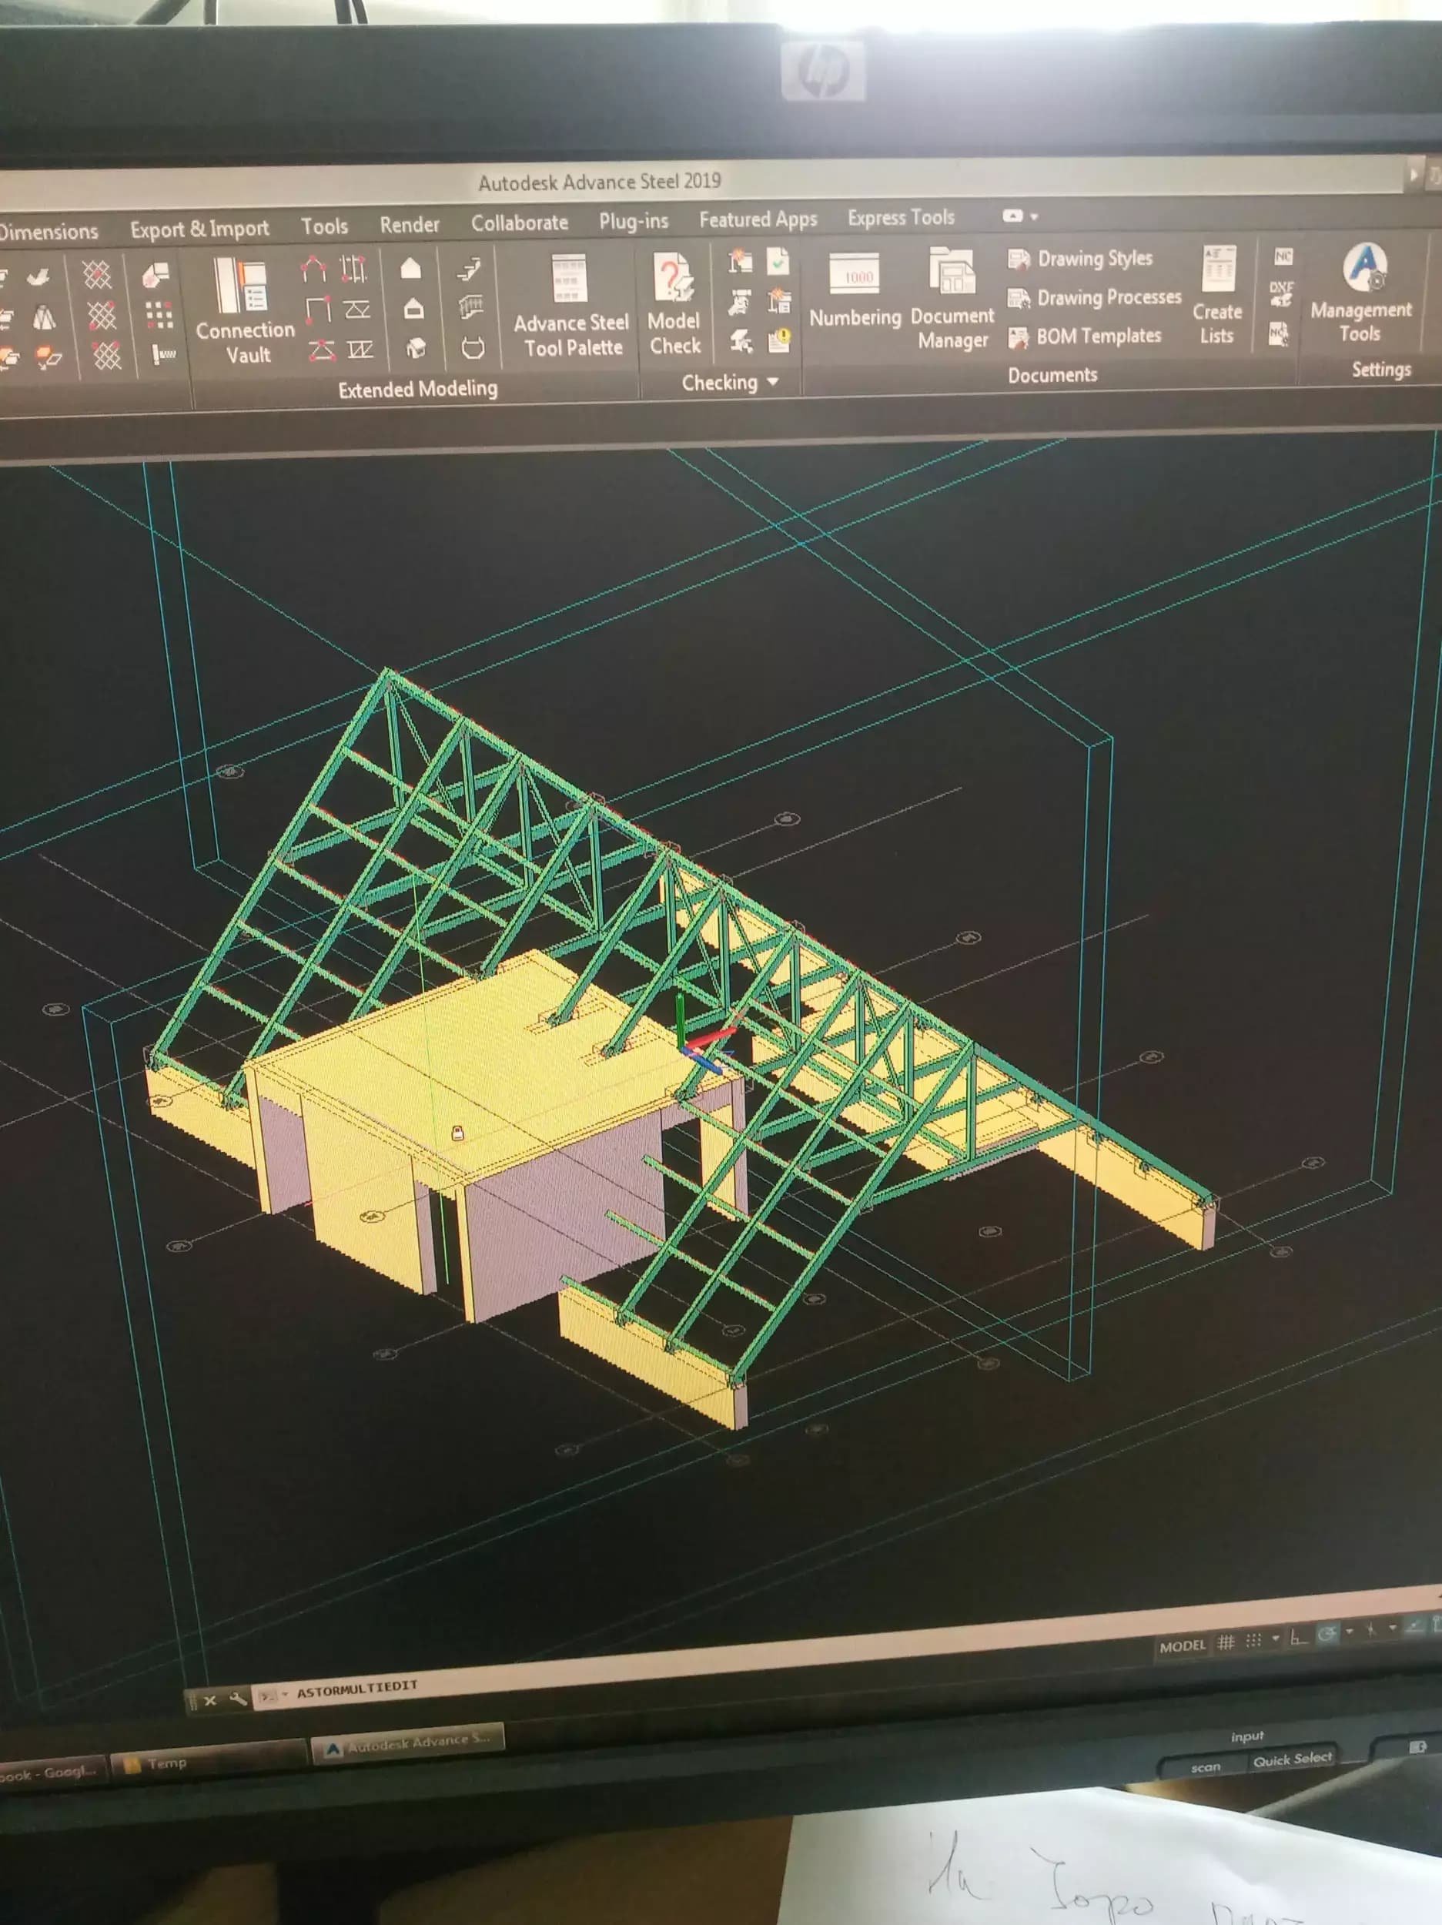Click the straight stair tool icon
The image size is (1442, 1925).
[470, 268]
